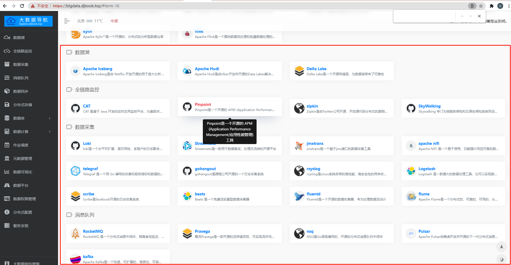
Task: Click the 分布式配置 info icon
Action: click(x=7, y=212)
